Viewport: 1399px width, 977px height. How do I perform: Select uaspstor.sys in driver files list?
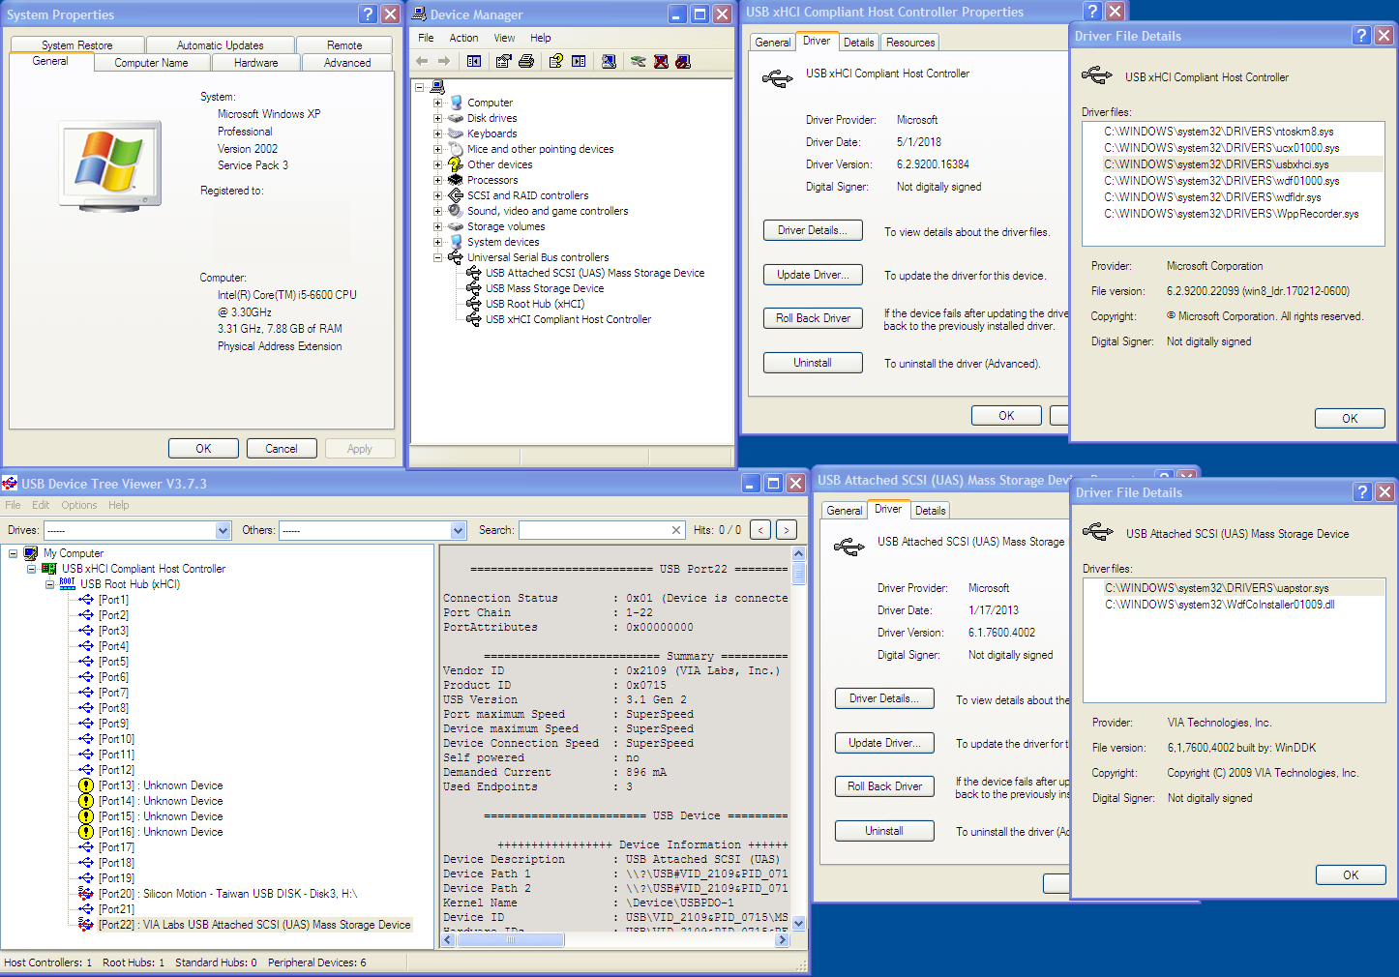(x=1217, y=588)
